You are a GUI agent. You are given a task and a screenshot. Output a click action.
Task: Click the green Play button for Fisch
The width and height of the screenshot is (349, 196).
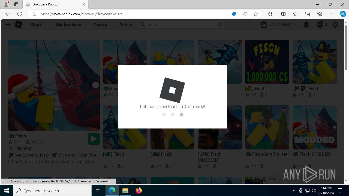(94, 139)
